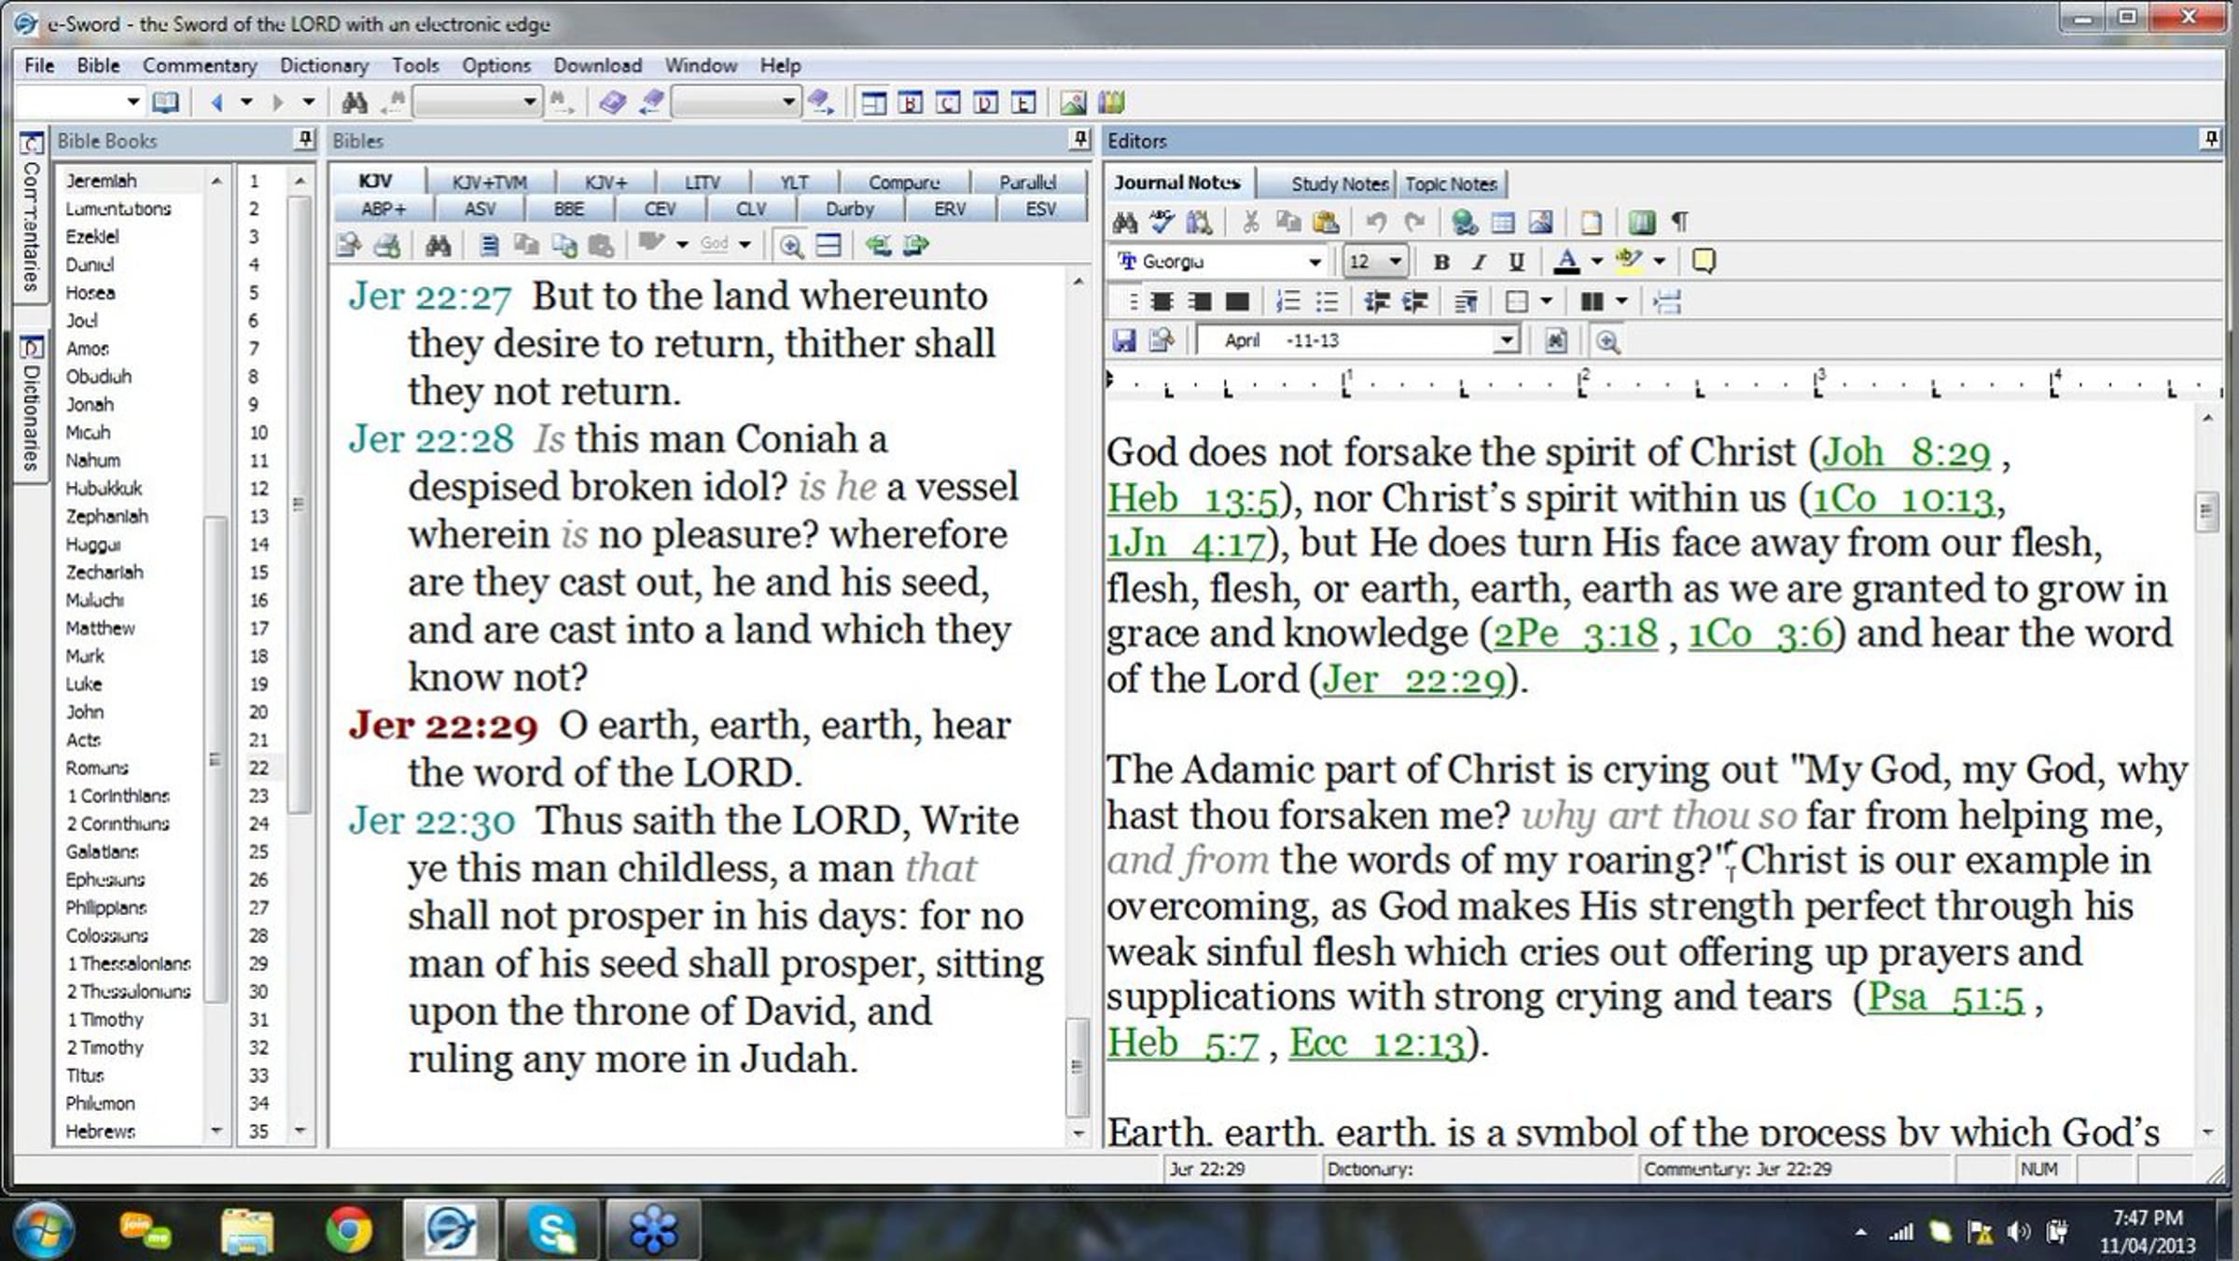
Task: Open the font color dropdown arrow
Action: [x=1597, y=262]
